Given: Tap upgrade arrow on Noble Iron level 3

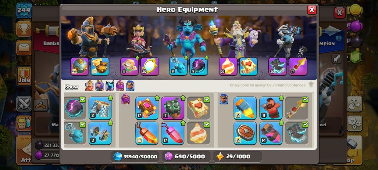Looking at the screenshot, I should pyautogui.click(x=110, y=123).
